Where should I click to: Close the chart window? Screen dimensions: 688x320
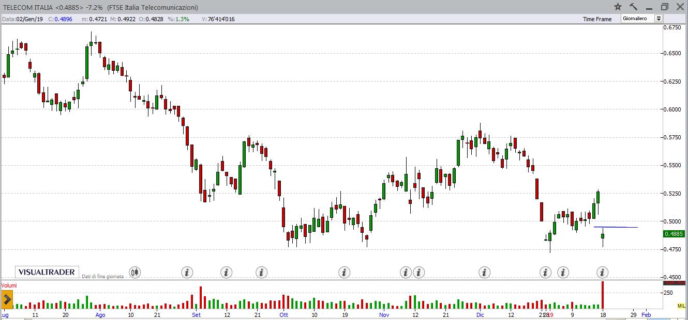point(679,7)
